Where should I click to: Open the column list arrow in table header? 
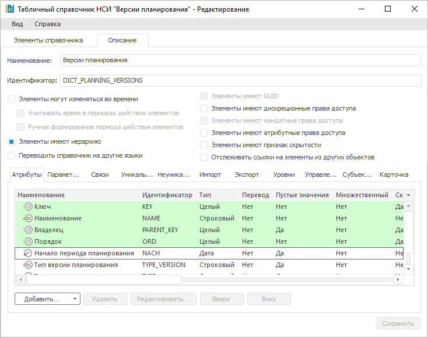(x=408, y=195)
